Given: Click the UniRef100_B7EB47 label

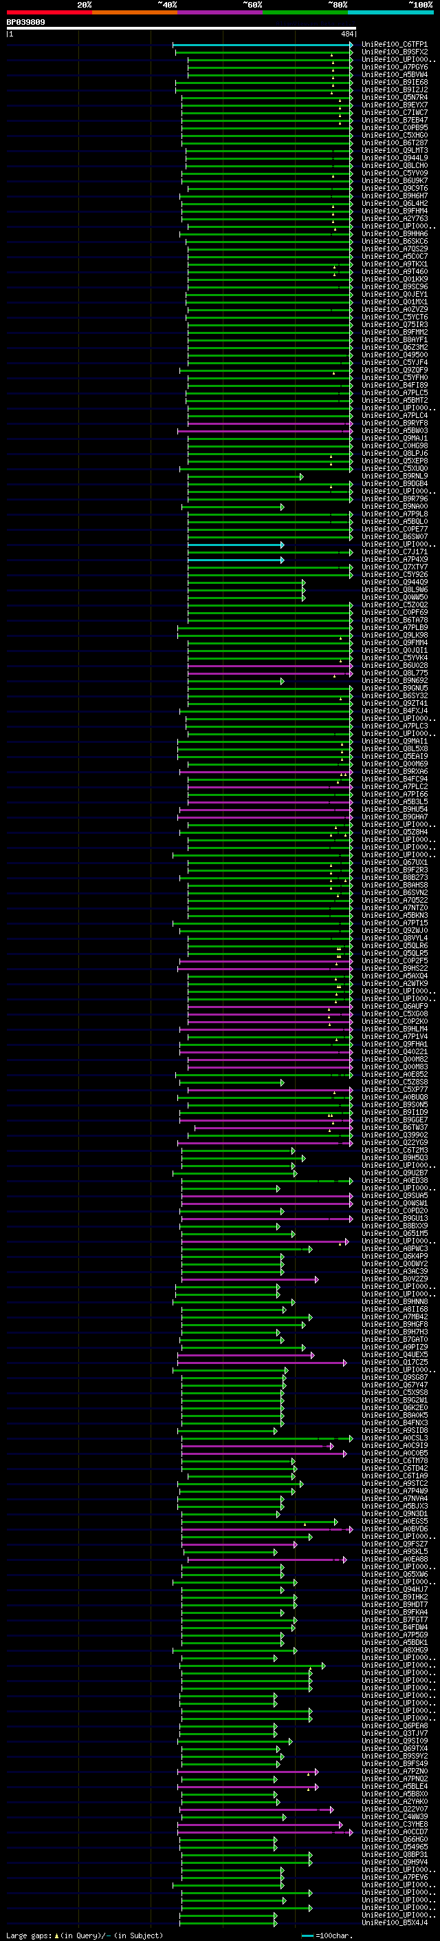Looking at the screenshot, I should 395,120.
